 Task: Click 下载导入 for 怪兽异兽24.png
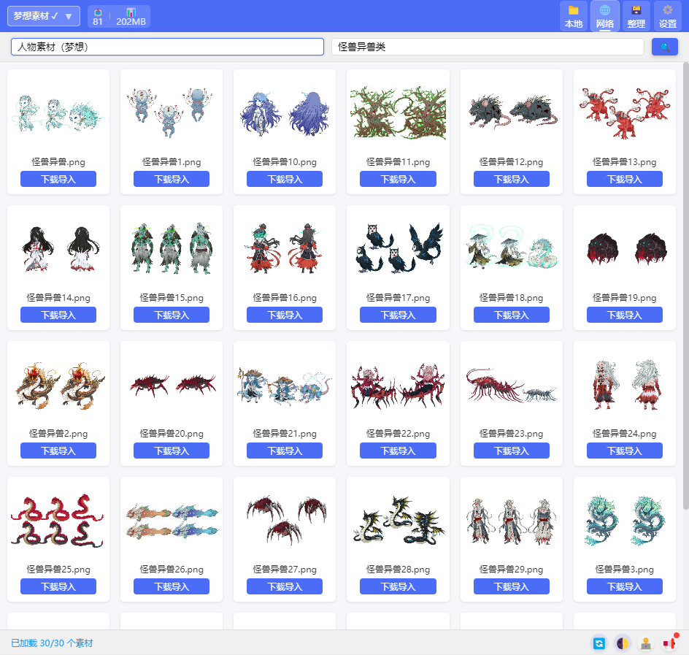pos(625,451)
